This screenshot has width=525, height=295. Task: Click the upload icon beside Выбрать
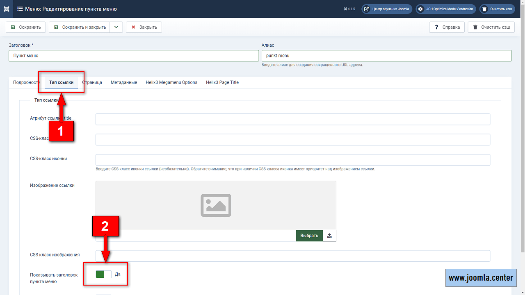tap(329, 236)
